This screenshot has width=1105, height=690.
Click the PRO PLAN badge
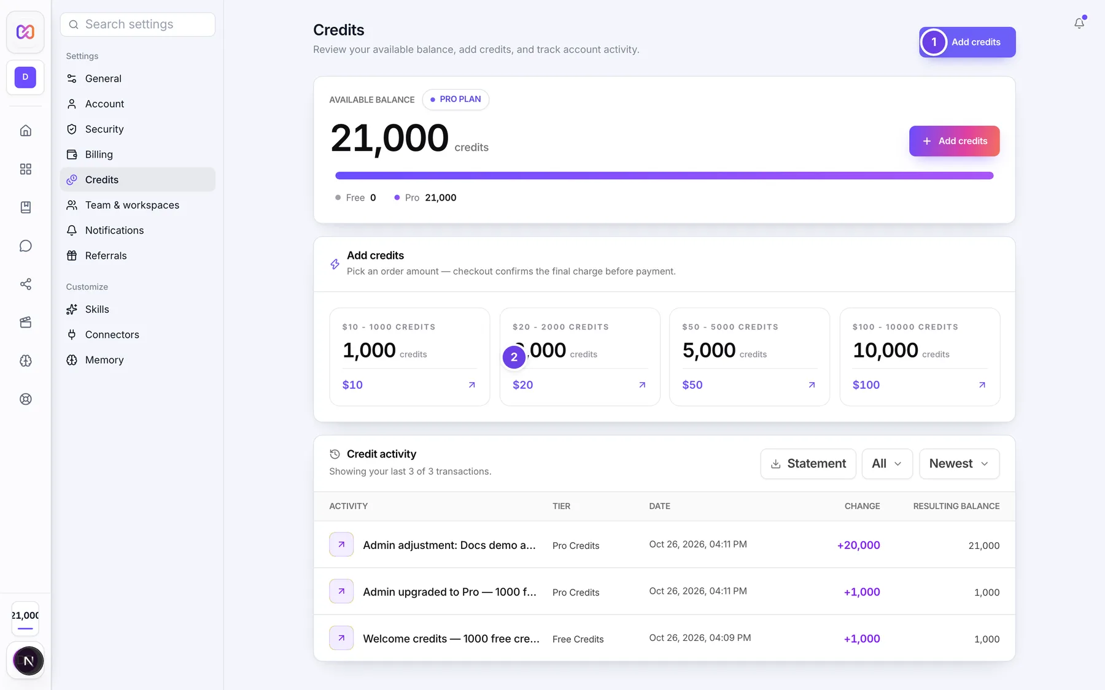click(x=456, y=99)
